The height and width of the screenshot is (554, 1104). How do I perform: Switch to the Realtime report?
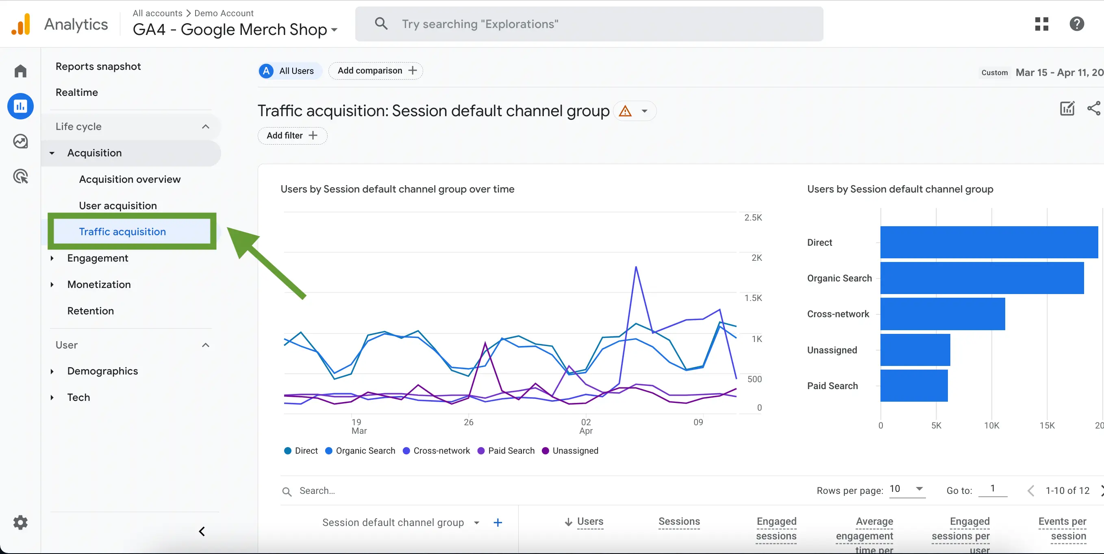[77, 92]
